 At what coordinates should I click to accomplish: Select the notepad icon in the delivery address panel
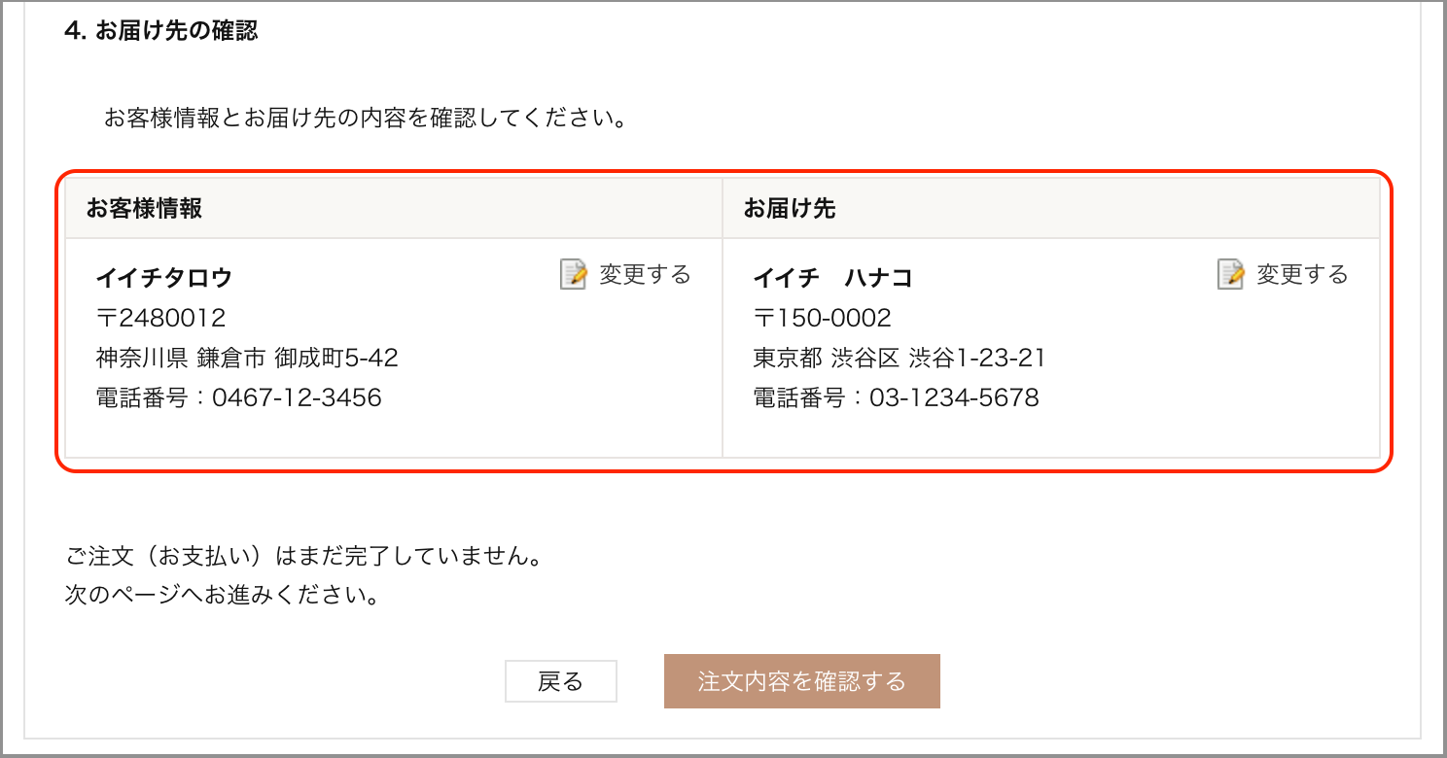[1229, 275]
